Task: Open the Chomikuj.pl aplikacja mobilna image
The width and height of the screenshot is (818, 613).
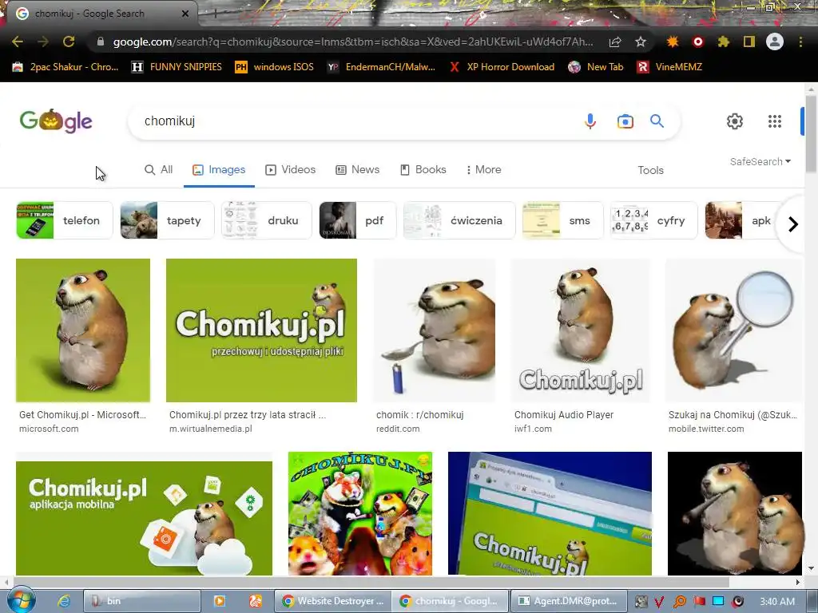Action: click(144, 518)
